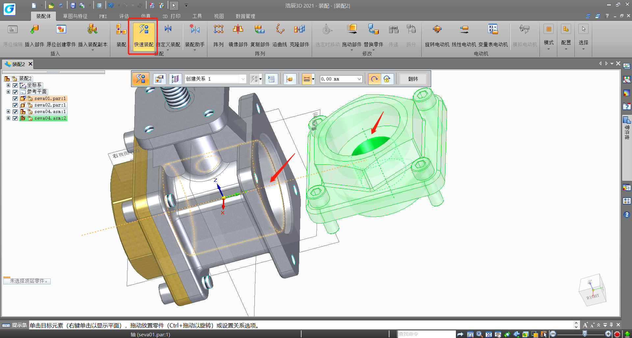Click the zoom-in plus button in status bar
Viewport: 632px width, 338px height.
click(608, 334)
